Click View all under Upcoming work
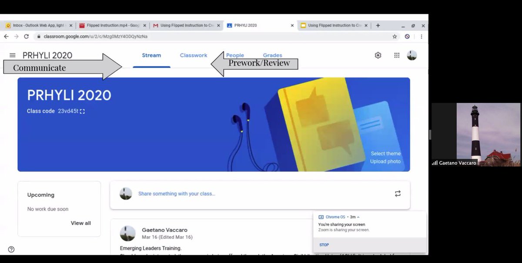The image size is (522, 263). tap(80, 223)
